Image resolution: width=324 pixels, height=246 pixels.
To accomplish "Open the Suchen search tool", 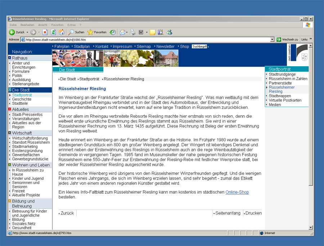I will click(76, 32).
